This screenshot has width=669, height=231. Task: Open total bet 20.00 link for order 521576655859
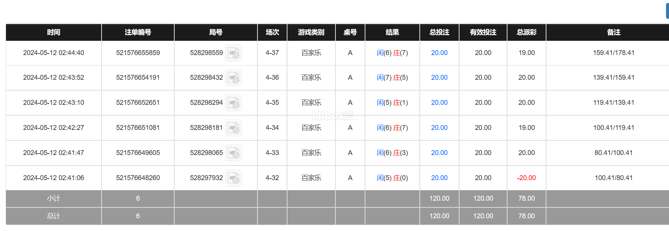pyautogui.click(x=439, y=53)
